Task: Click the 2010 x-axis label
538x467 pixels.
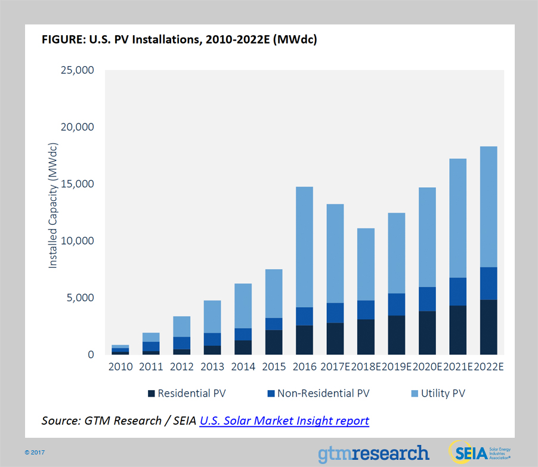Action: click(x=120, y=367)
